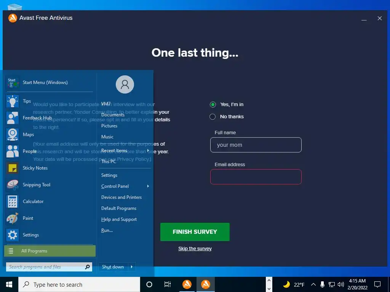Open weather widget showing 22°F
This screenshot has height=292, width=390.
coord(294,284)
